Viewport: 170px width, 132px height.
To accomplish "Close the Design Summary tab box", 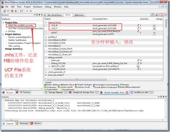I will (66, 92).
